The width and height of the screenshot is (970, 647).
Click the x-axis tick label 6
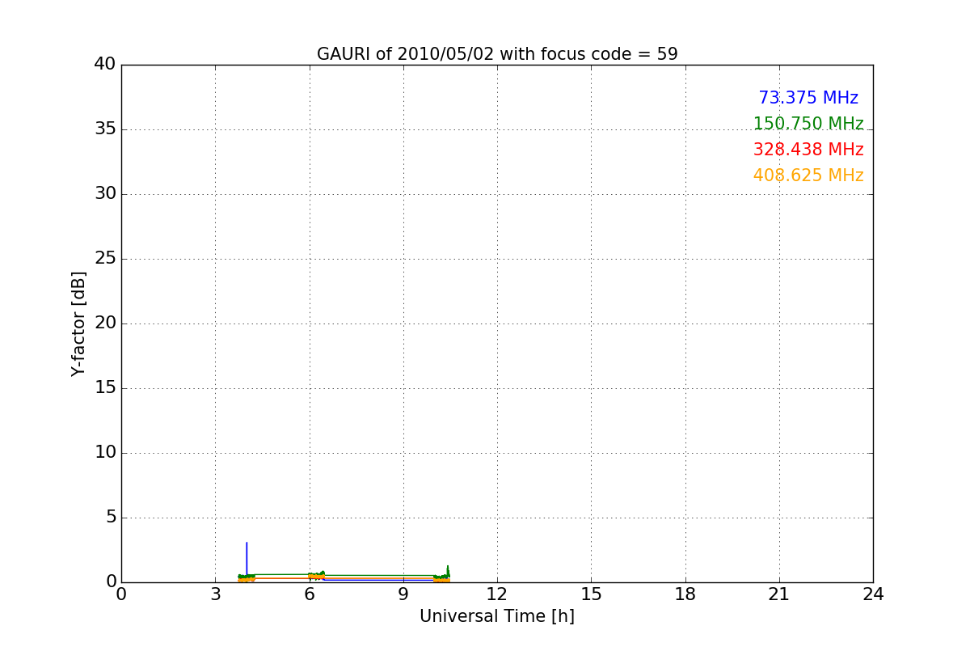click(x=310, y=594)
